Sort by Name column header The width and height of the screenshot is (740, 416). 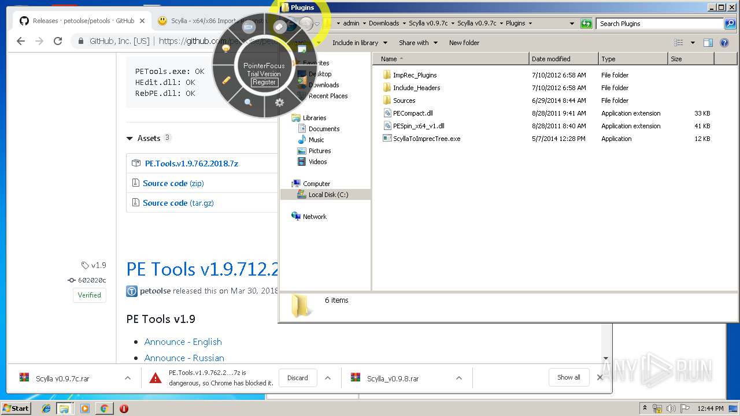coord(451,59)
